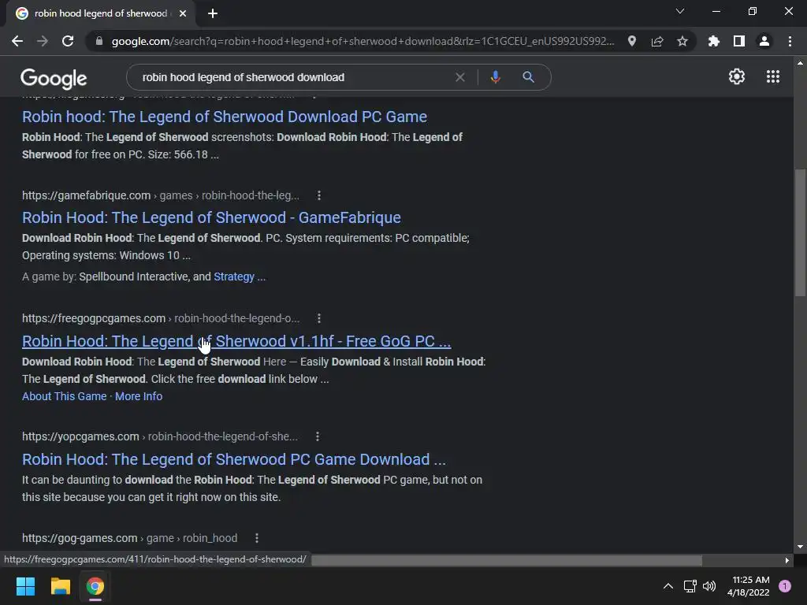Image resolution: width=807 pixels, height=605 pixels.
Task: Click the vertical scrollbar thumb
Action: pyautogui.click(x=800, y=232)
